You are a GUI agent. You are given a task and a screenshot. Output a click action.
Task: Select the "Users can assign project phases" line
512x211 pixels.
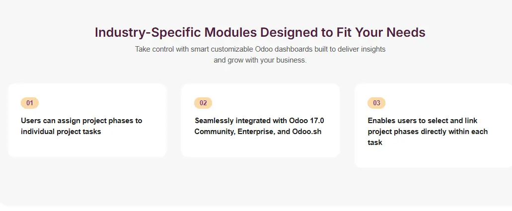(81, 121)
